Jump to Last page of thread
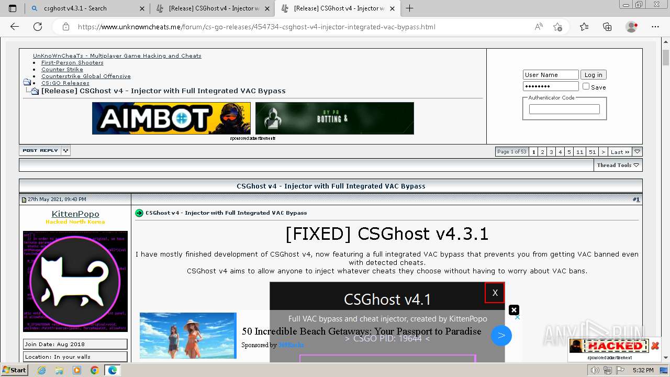The height and width of the screenshot is (377, 670). (620, 152)
